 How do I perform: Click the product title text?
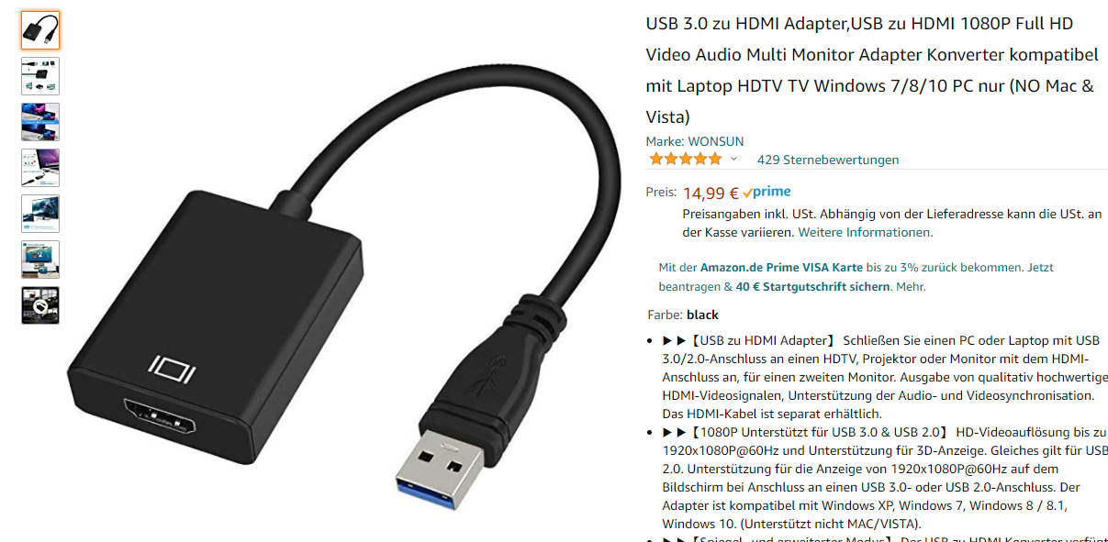point(871,70)
